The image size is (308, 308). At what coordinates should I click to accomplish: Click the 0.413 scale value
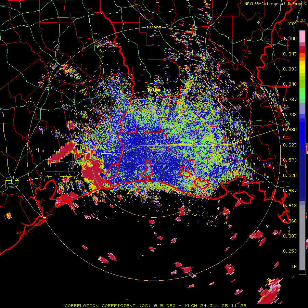tap(290, 206)
